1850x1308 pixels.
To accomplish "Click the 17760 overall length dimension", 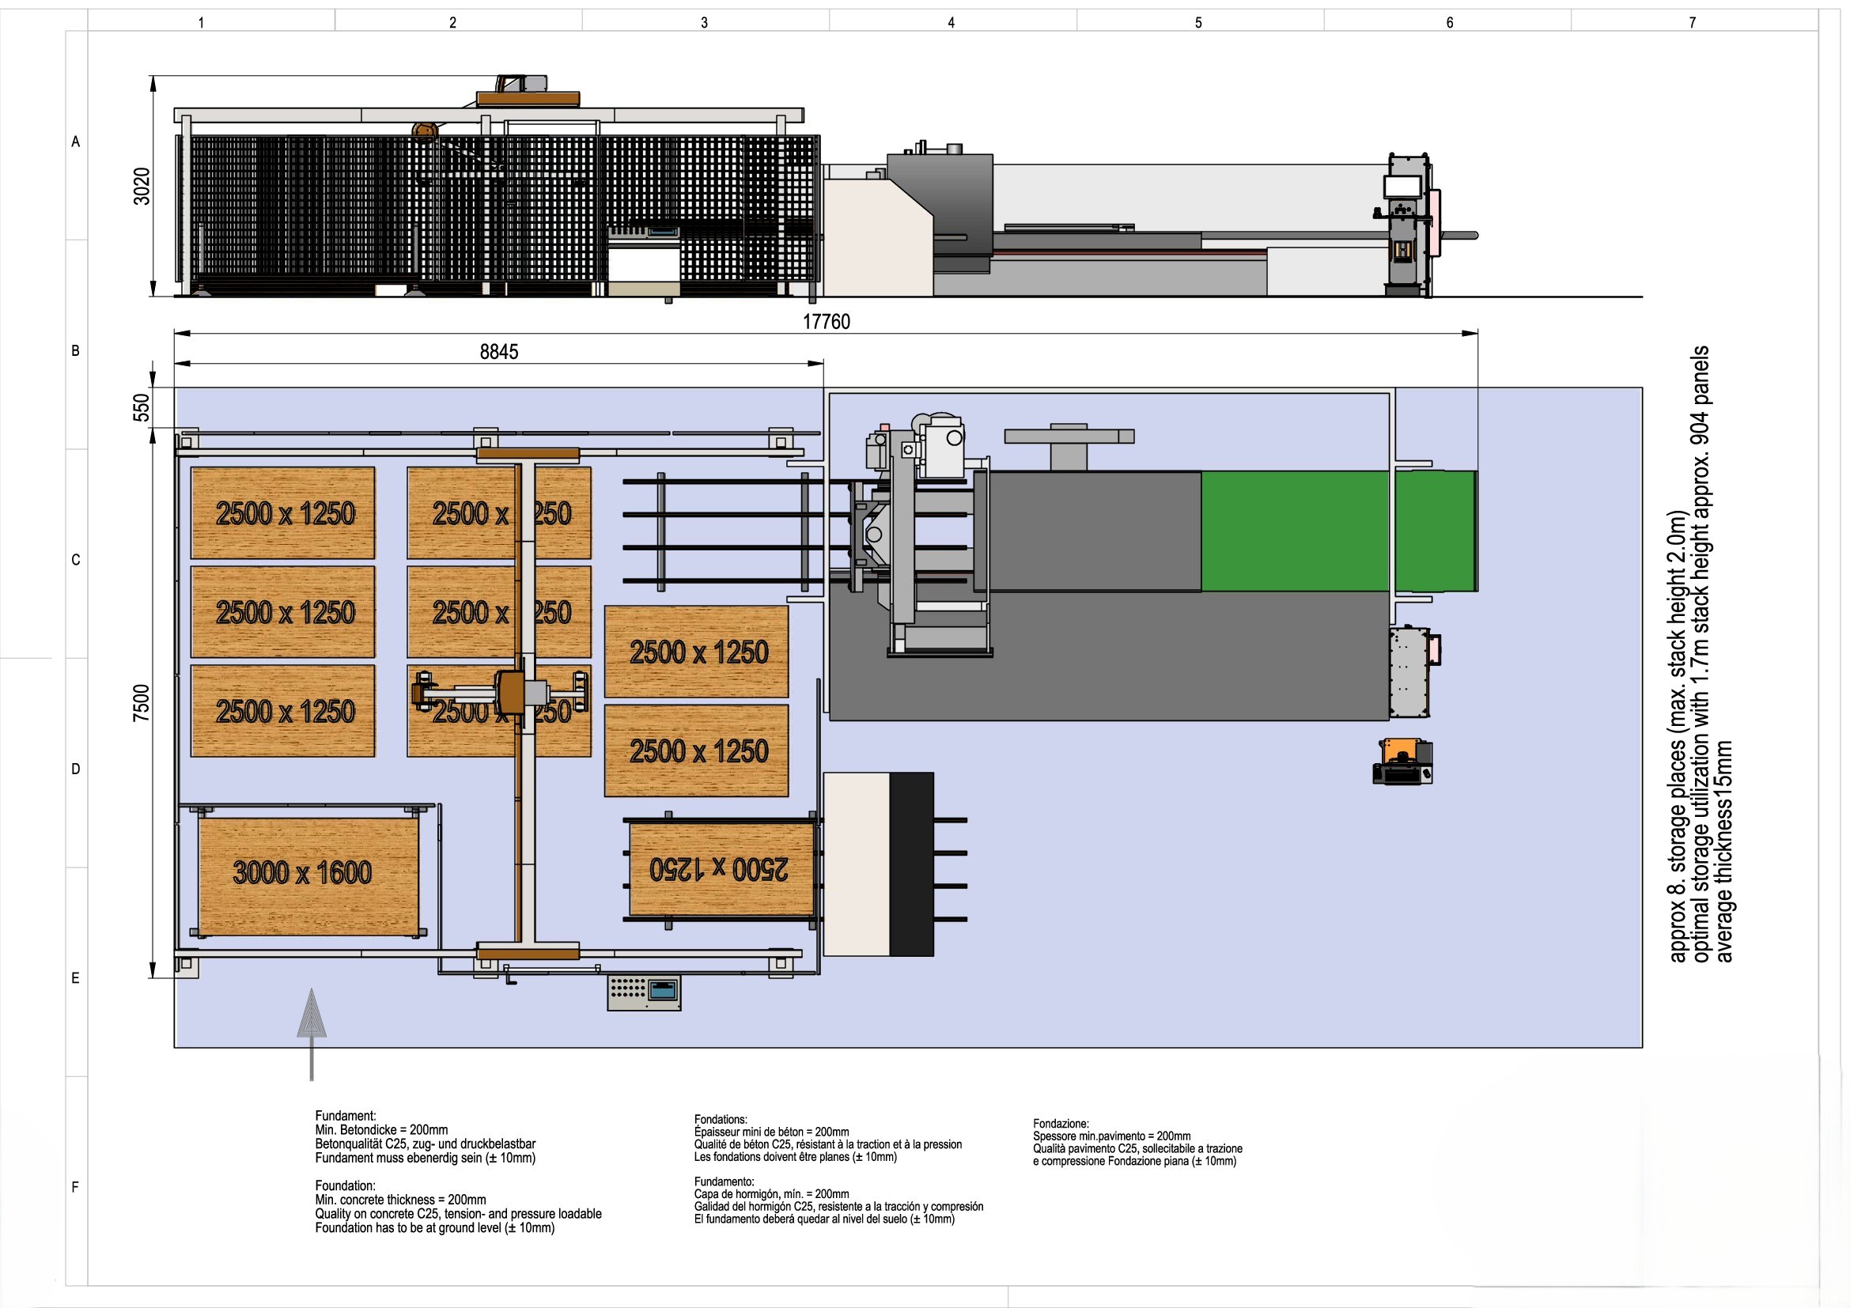I will click(x=826, y=322).
